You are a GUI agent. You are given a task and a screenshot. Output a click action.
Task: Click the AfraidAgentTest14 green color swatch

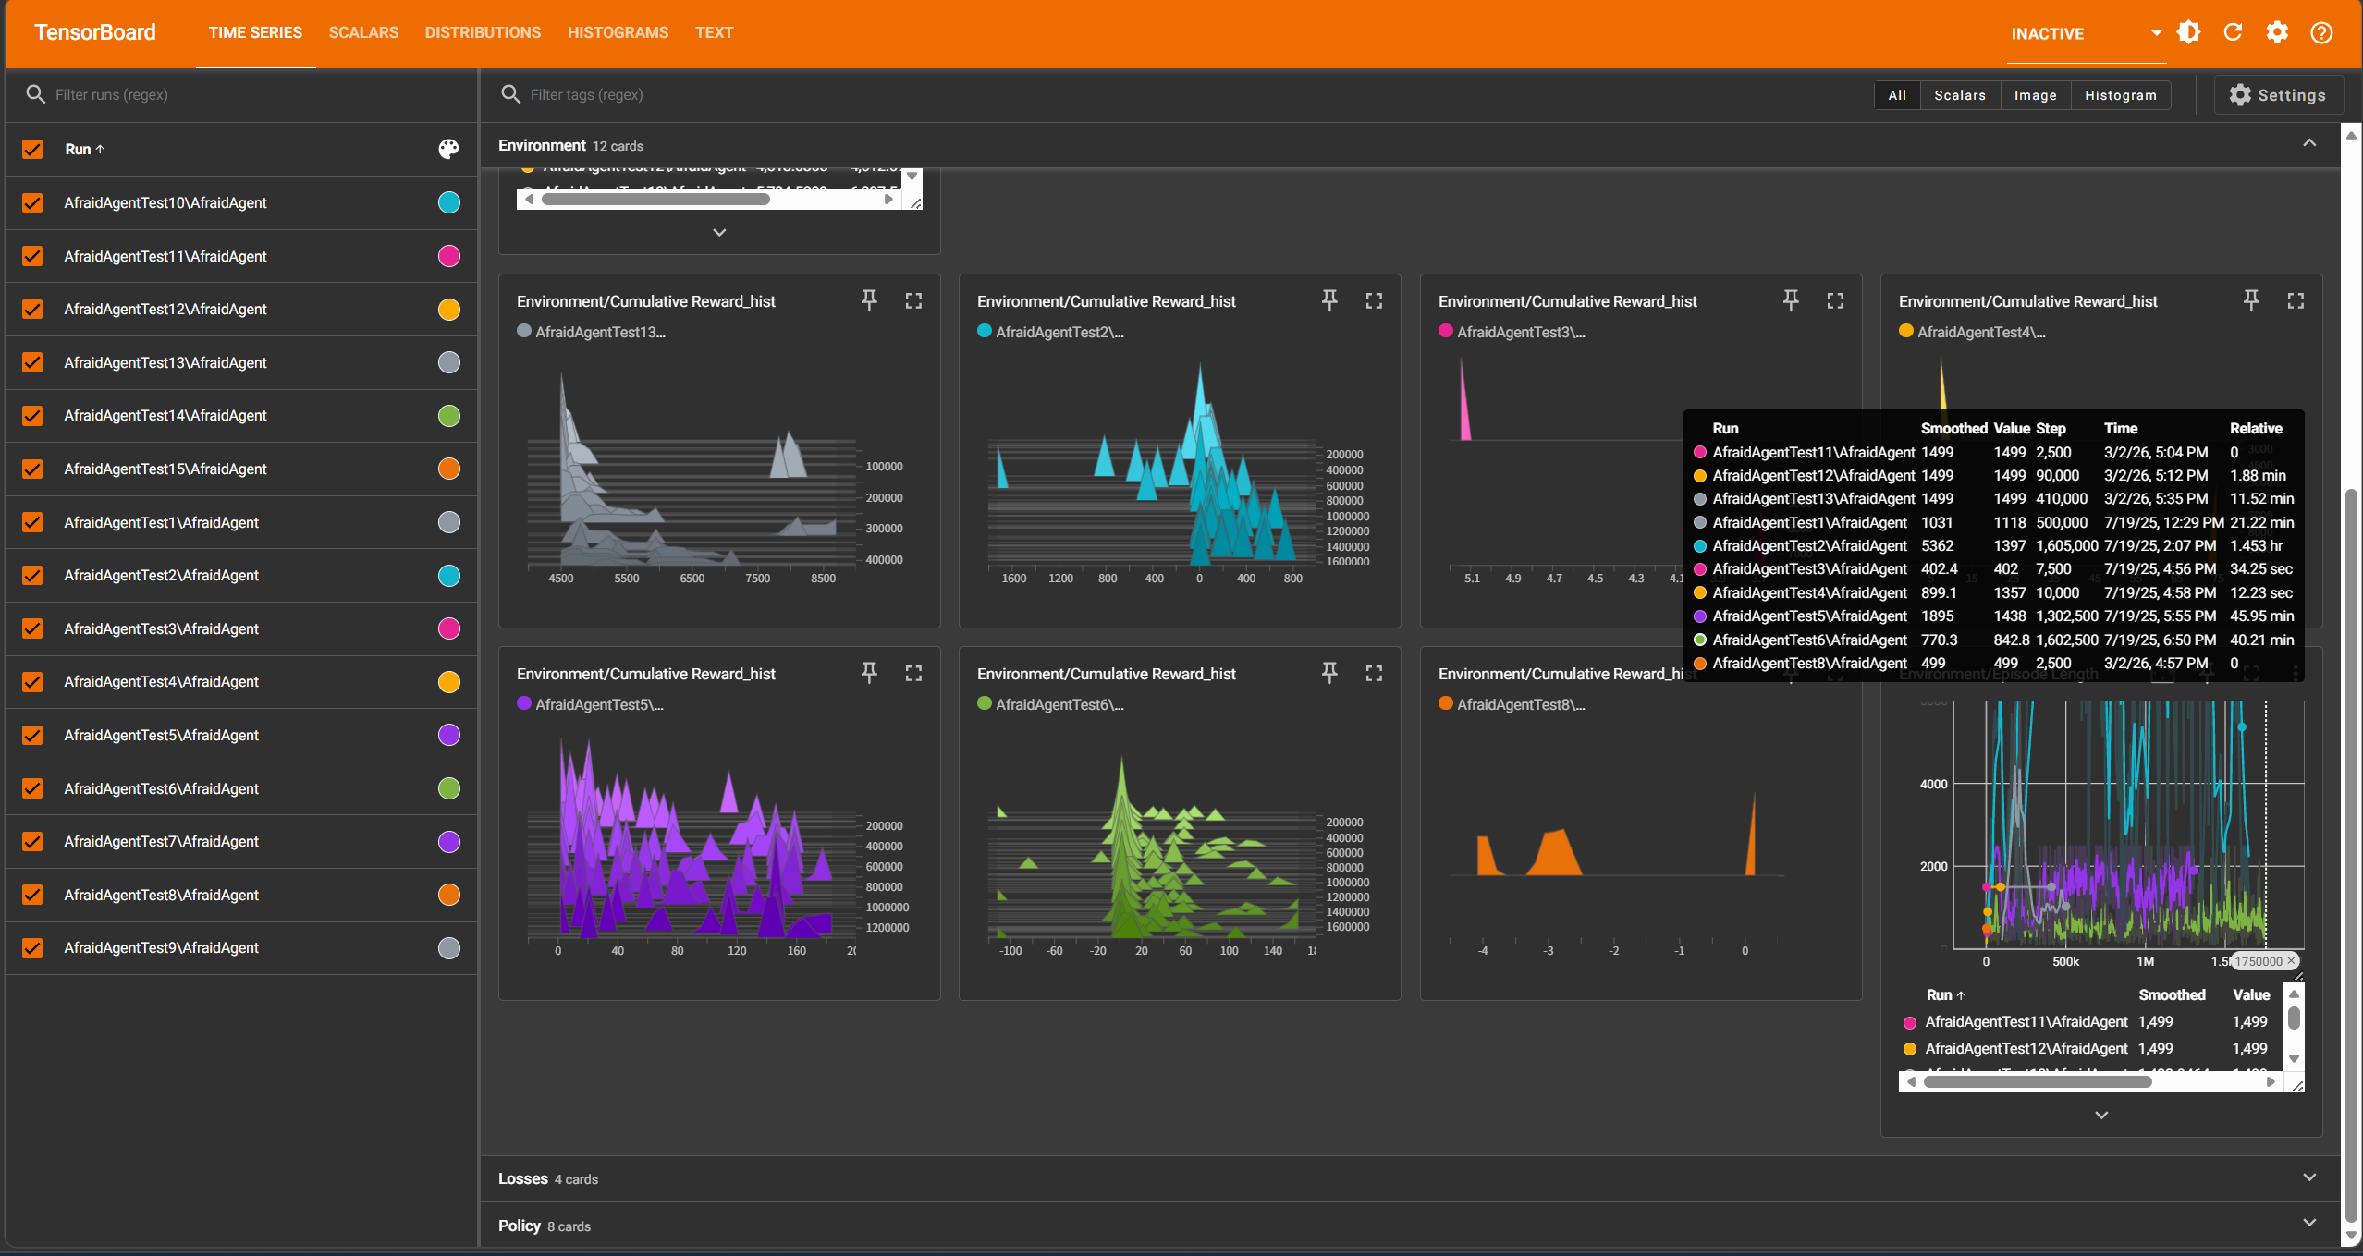click(x=448, y=416)
